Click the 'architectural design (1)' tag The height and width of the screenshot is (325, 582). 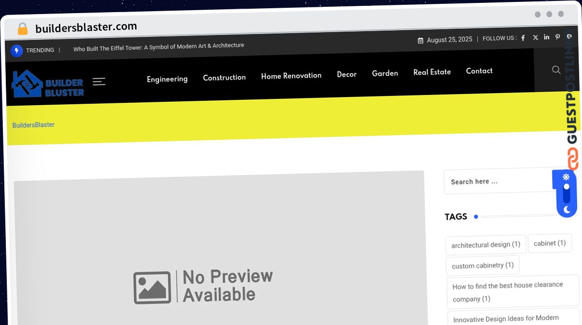[x=485, y=245]
